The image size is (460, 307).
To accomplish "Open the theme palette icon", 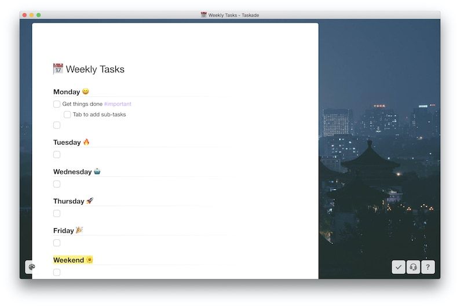I will [31, 267].
